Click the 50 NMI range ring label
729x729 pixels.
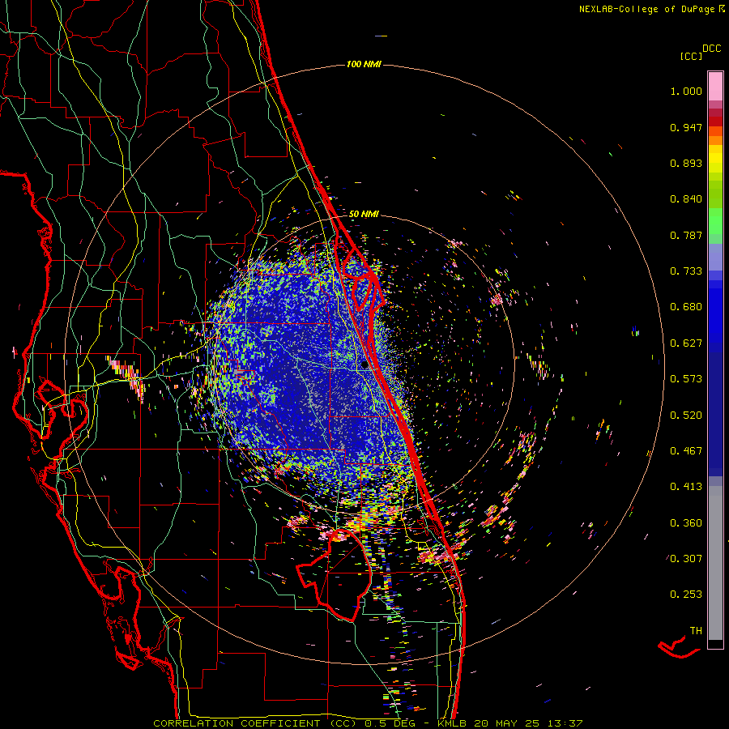364,214
